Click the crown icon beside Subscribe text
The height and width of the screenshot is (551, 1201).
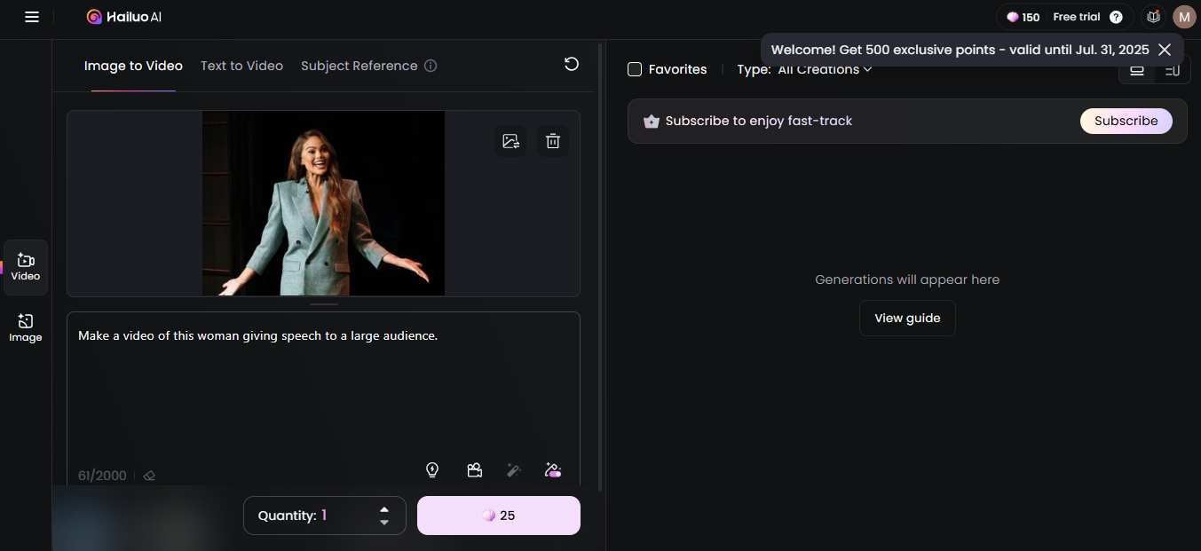[x=652, y=122]
